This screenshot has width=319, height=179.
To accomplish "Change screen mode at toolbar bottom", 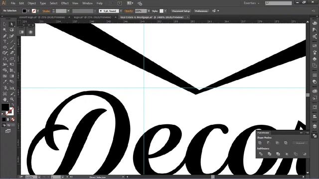I will pyautogui.click(x=8, y=131).
